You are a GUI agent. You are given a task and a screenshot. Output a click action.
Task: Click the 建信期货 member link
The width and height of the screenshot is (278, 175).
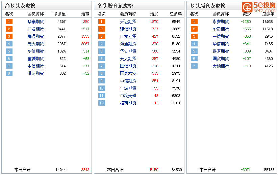tap(128, 29)
